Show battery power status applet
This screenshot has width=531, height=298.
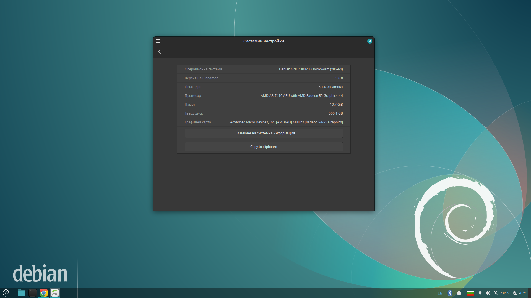click(496, 293)
